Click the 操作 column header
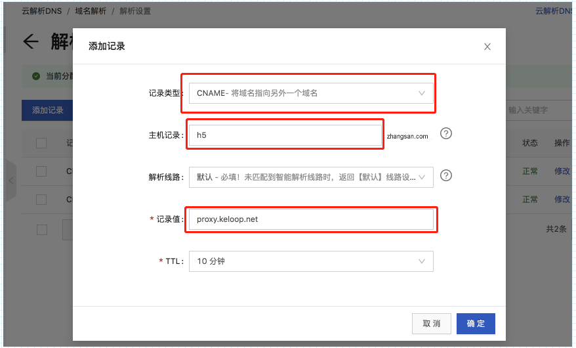Screen dimensions: 576x348 pyautogui.click(x=562, y=143)
